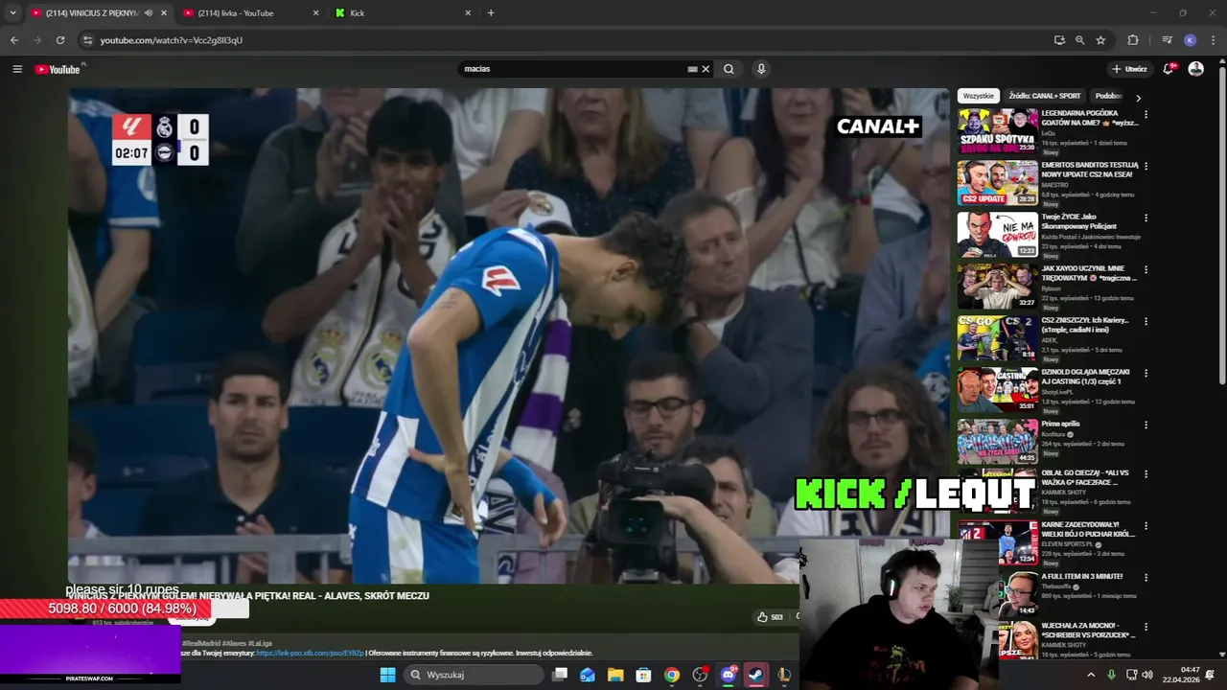Open options for CS2 ZNISZCZYŁ video
Image resolution: width=1227 pixels, height=690 pixels.
tap(1146, 321)
